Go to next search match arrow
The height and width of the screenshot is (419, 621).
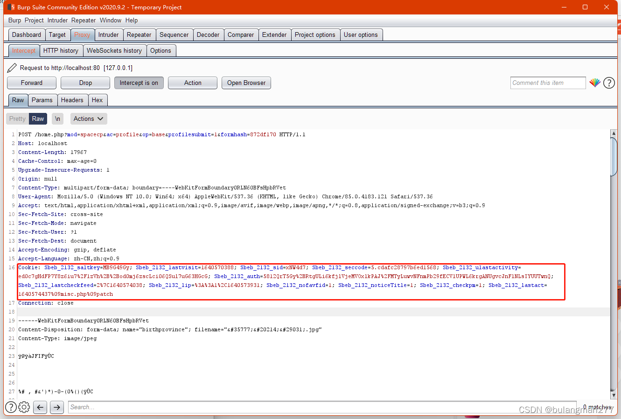57,407
